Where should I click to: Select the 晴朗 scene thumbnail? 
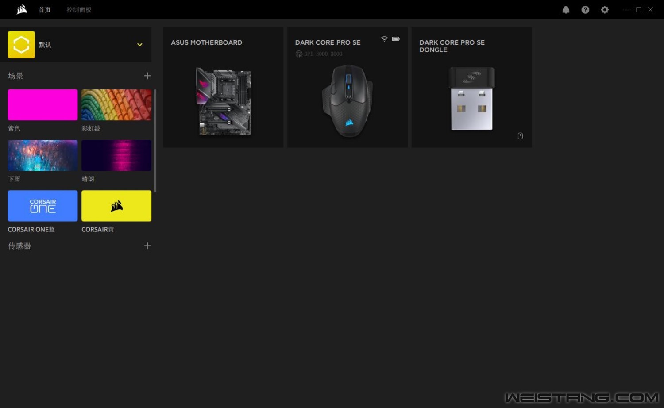click(x=116, y=155)
